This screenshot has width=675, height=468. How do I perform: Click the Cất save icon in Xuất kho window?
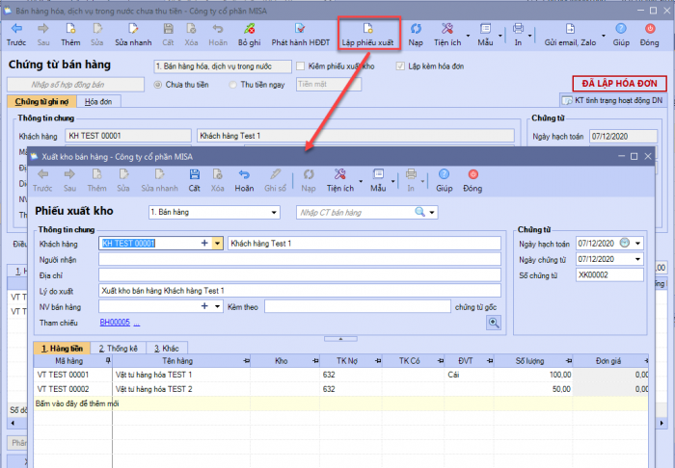point(195,180)
